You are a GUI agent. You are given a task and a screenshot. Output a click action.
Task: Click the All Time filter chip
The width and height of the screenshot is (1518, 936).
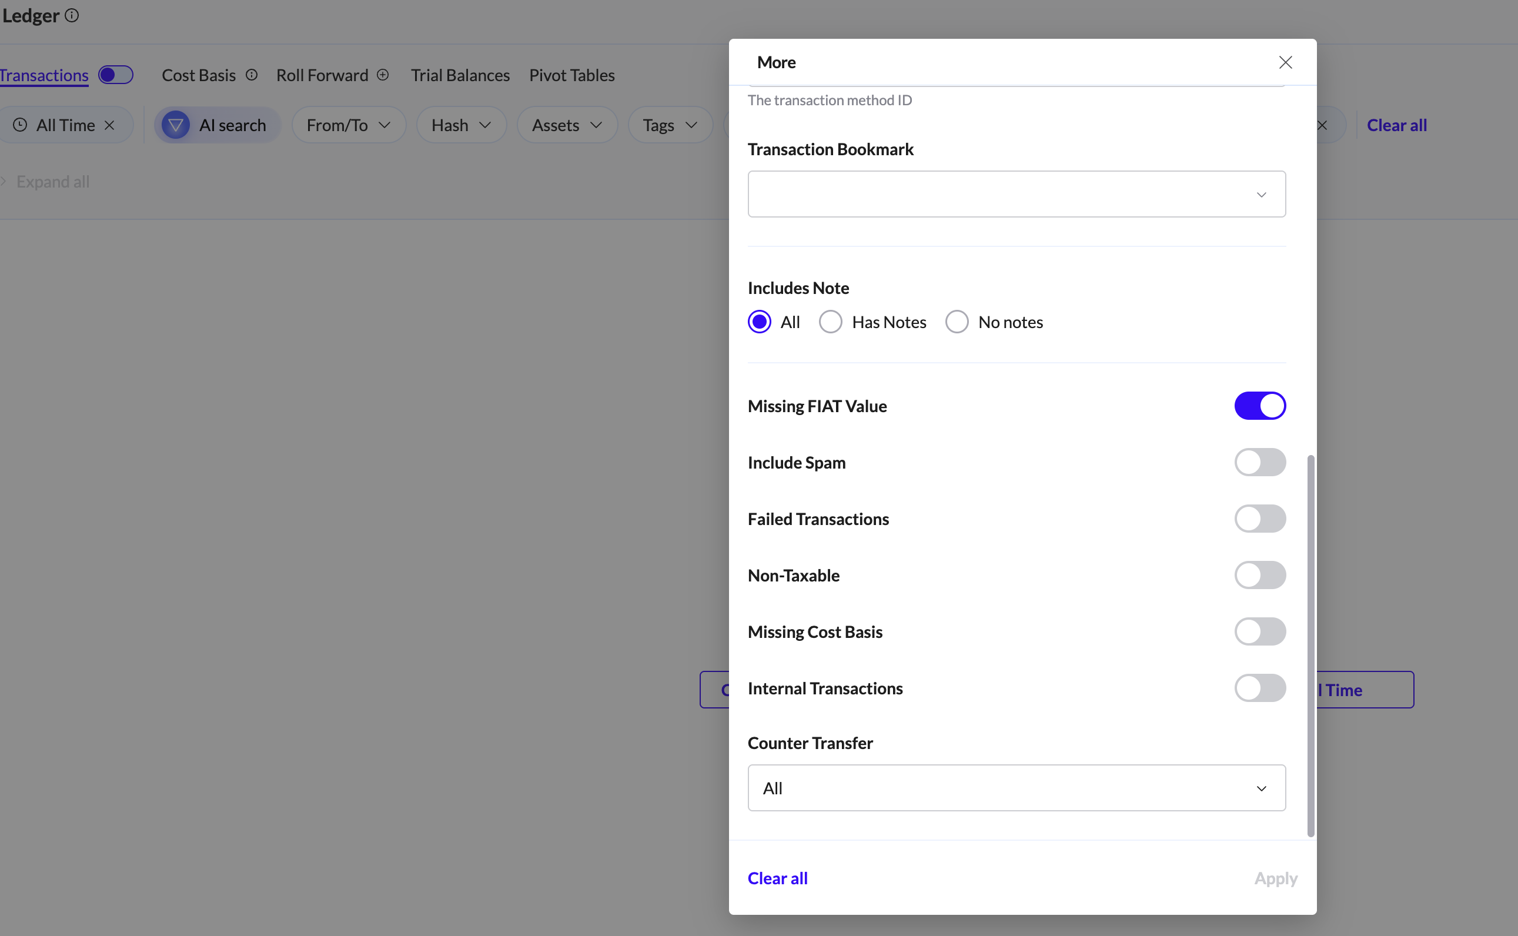click(x=66, y=125)
